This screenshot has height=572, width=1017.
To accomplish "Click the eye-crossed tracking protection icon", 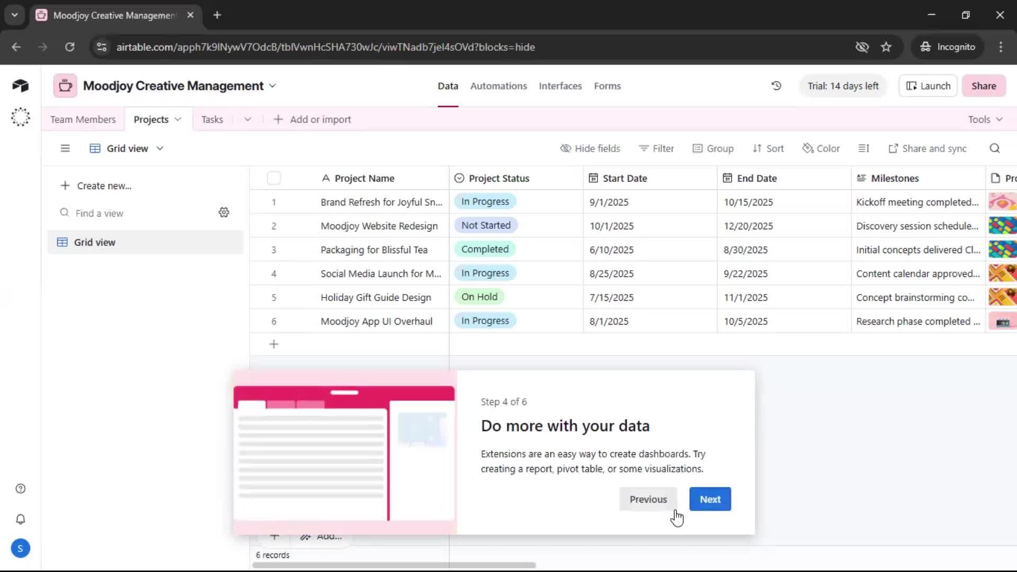I will pyautogui.click(x=862, y=47).
